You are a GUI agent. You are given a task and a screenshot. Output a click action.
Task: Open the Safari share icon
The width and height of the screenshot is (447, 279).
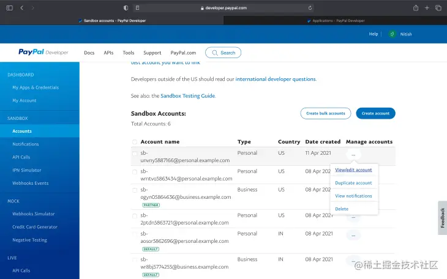pos(416,8)
